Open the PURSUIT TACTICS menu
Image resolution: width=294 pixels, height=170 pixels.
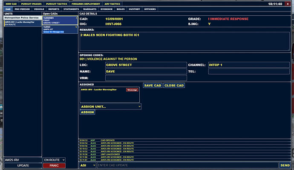pyautogui.click(x=56, y=4)
